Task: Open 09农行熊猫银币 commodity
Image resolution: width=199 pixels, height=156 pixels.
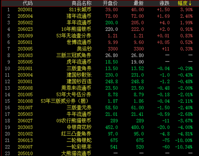Action: pos(74,121)
